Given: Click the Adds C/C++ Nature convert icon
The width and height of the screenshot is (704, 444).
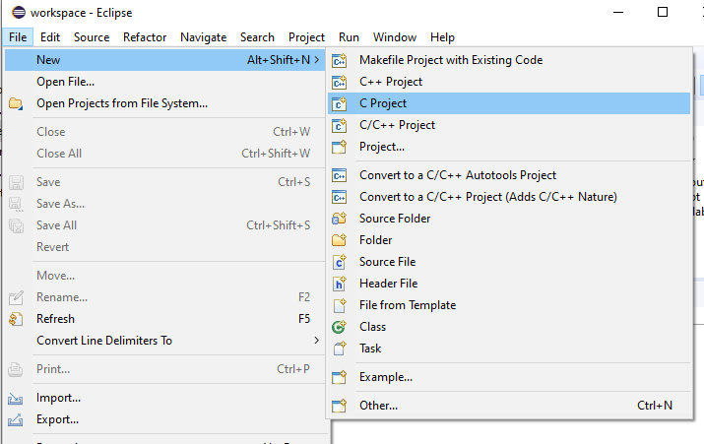Looking at the screenshot, I should click(x=340, y=197).
